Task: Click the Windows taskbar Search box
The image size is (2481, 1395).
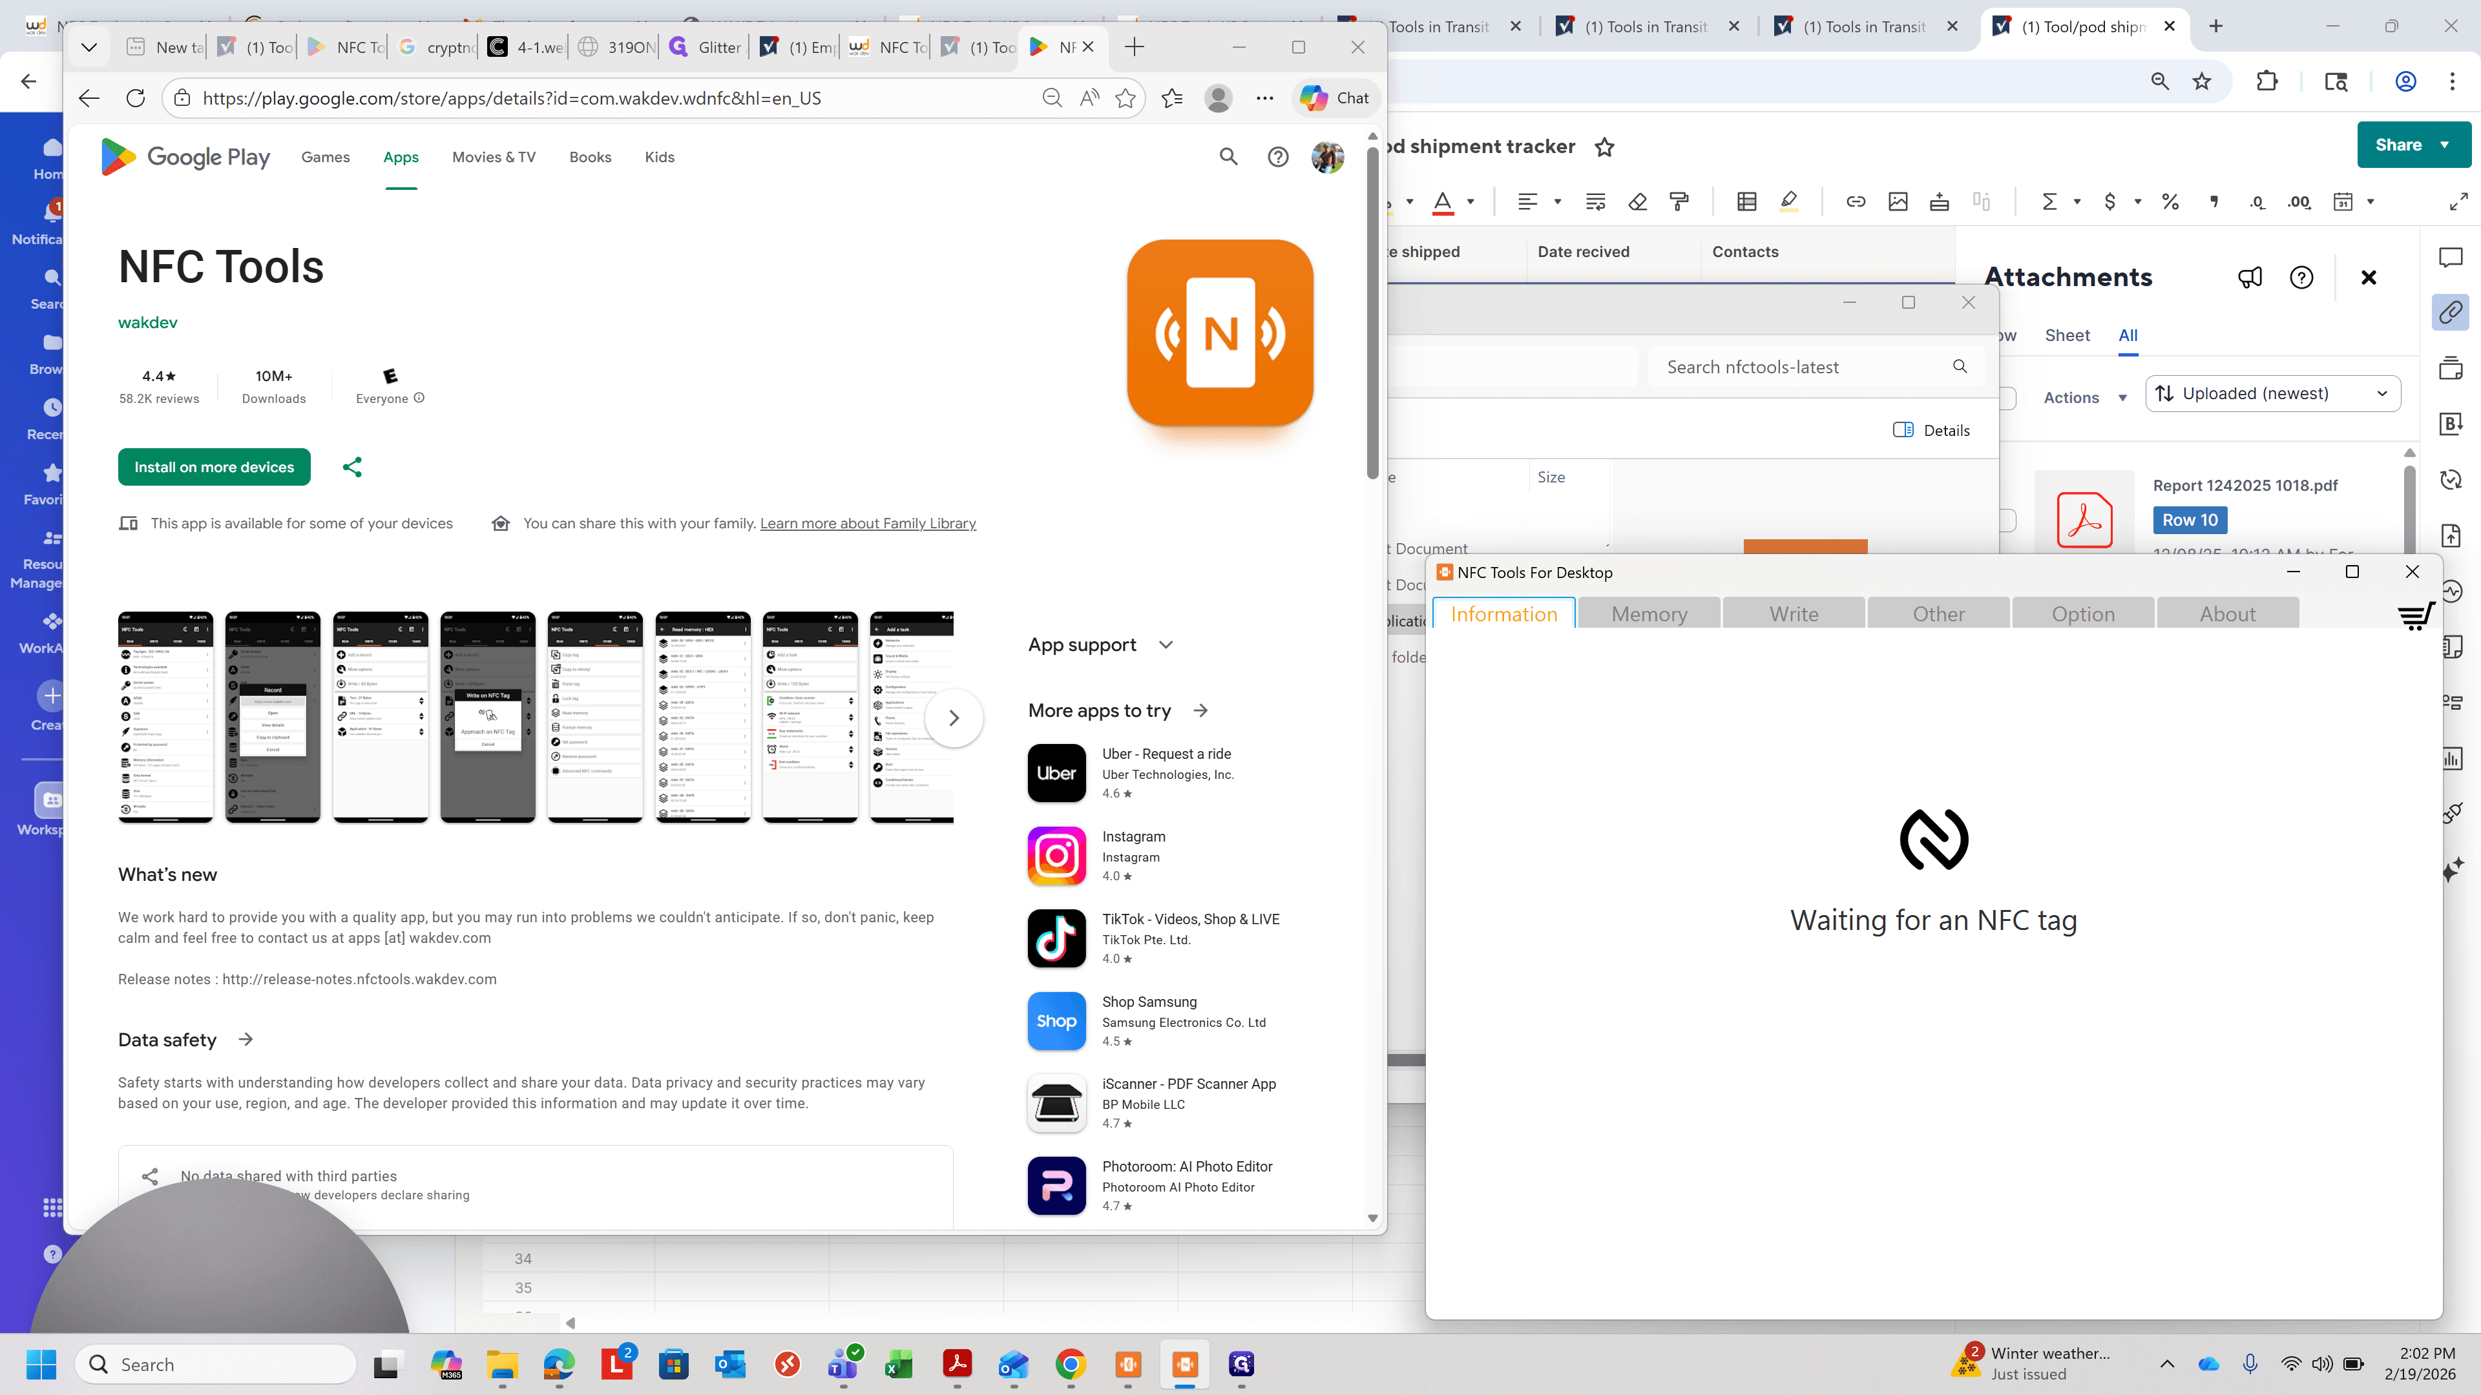Action: click(x=215, y=1364)
